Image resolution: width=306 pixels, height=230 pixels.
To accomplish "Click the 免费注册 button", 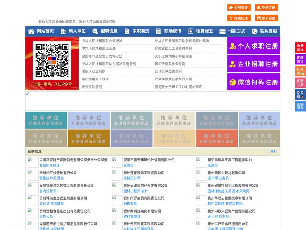I will point(266,8).
